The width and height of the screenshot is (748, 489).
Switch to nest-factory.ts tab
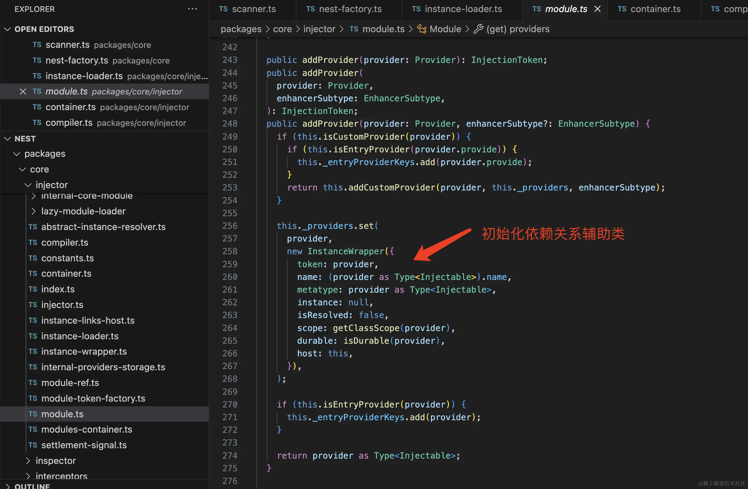coord(350,9)
